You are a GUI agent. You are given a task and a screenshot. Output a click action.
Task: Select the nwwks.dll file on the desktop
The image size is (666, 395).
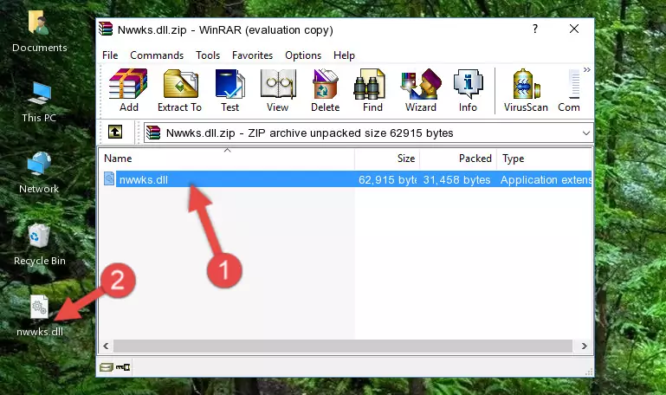pos(40,316)
